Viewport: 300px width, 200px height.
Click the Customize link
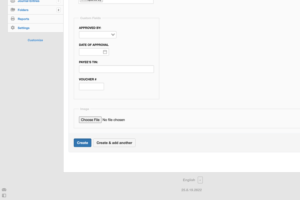tap(35, 40)
